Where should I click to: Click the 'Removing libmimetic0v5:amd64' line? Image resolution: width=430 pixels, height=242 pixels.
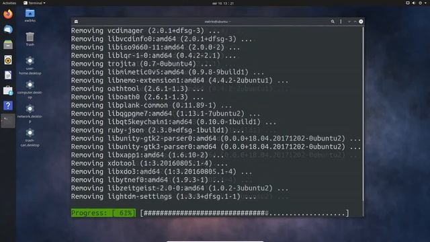coord(167,72)
